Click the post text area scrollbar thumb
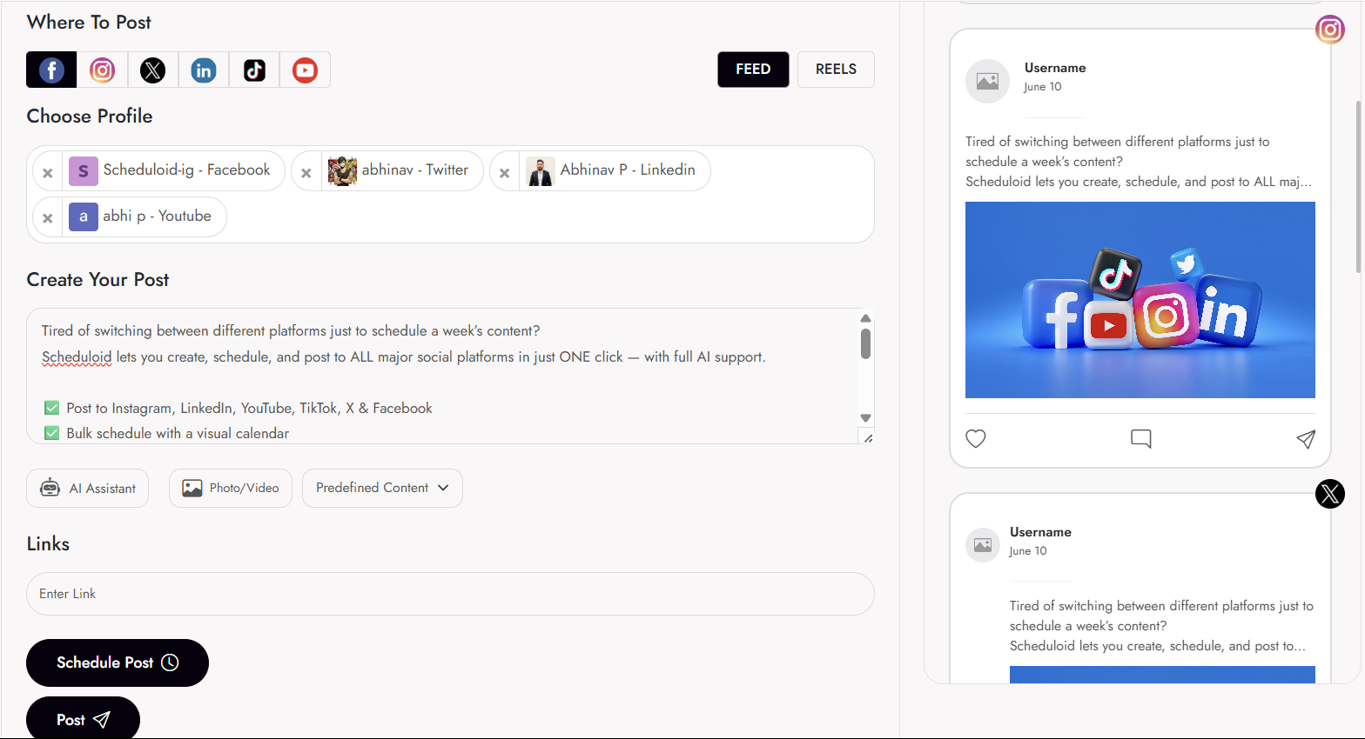Viewport: 1365px width, 739px height. pyautogui.click(x=865, y=343)
